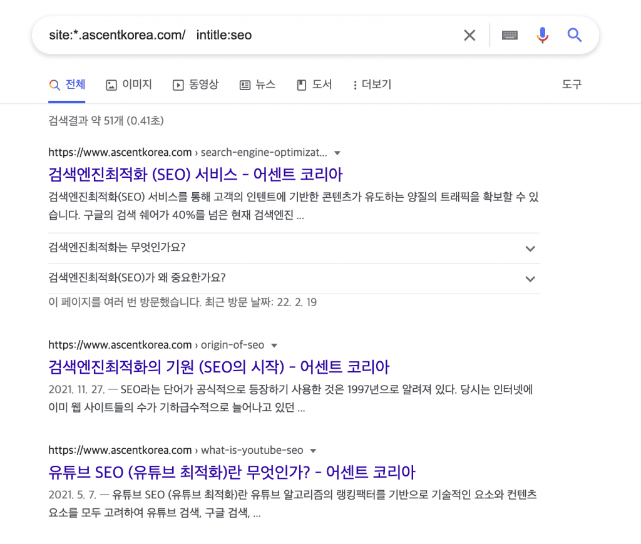Expand 검색엔진최적화는 무엇인가요? question
The height and width of the screenshot is (544, 641).
[x=294, y=248]
